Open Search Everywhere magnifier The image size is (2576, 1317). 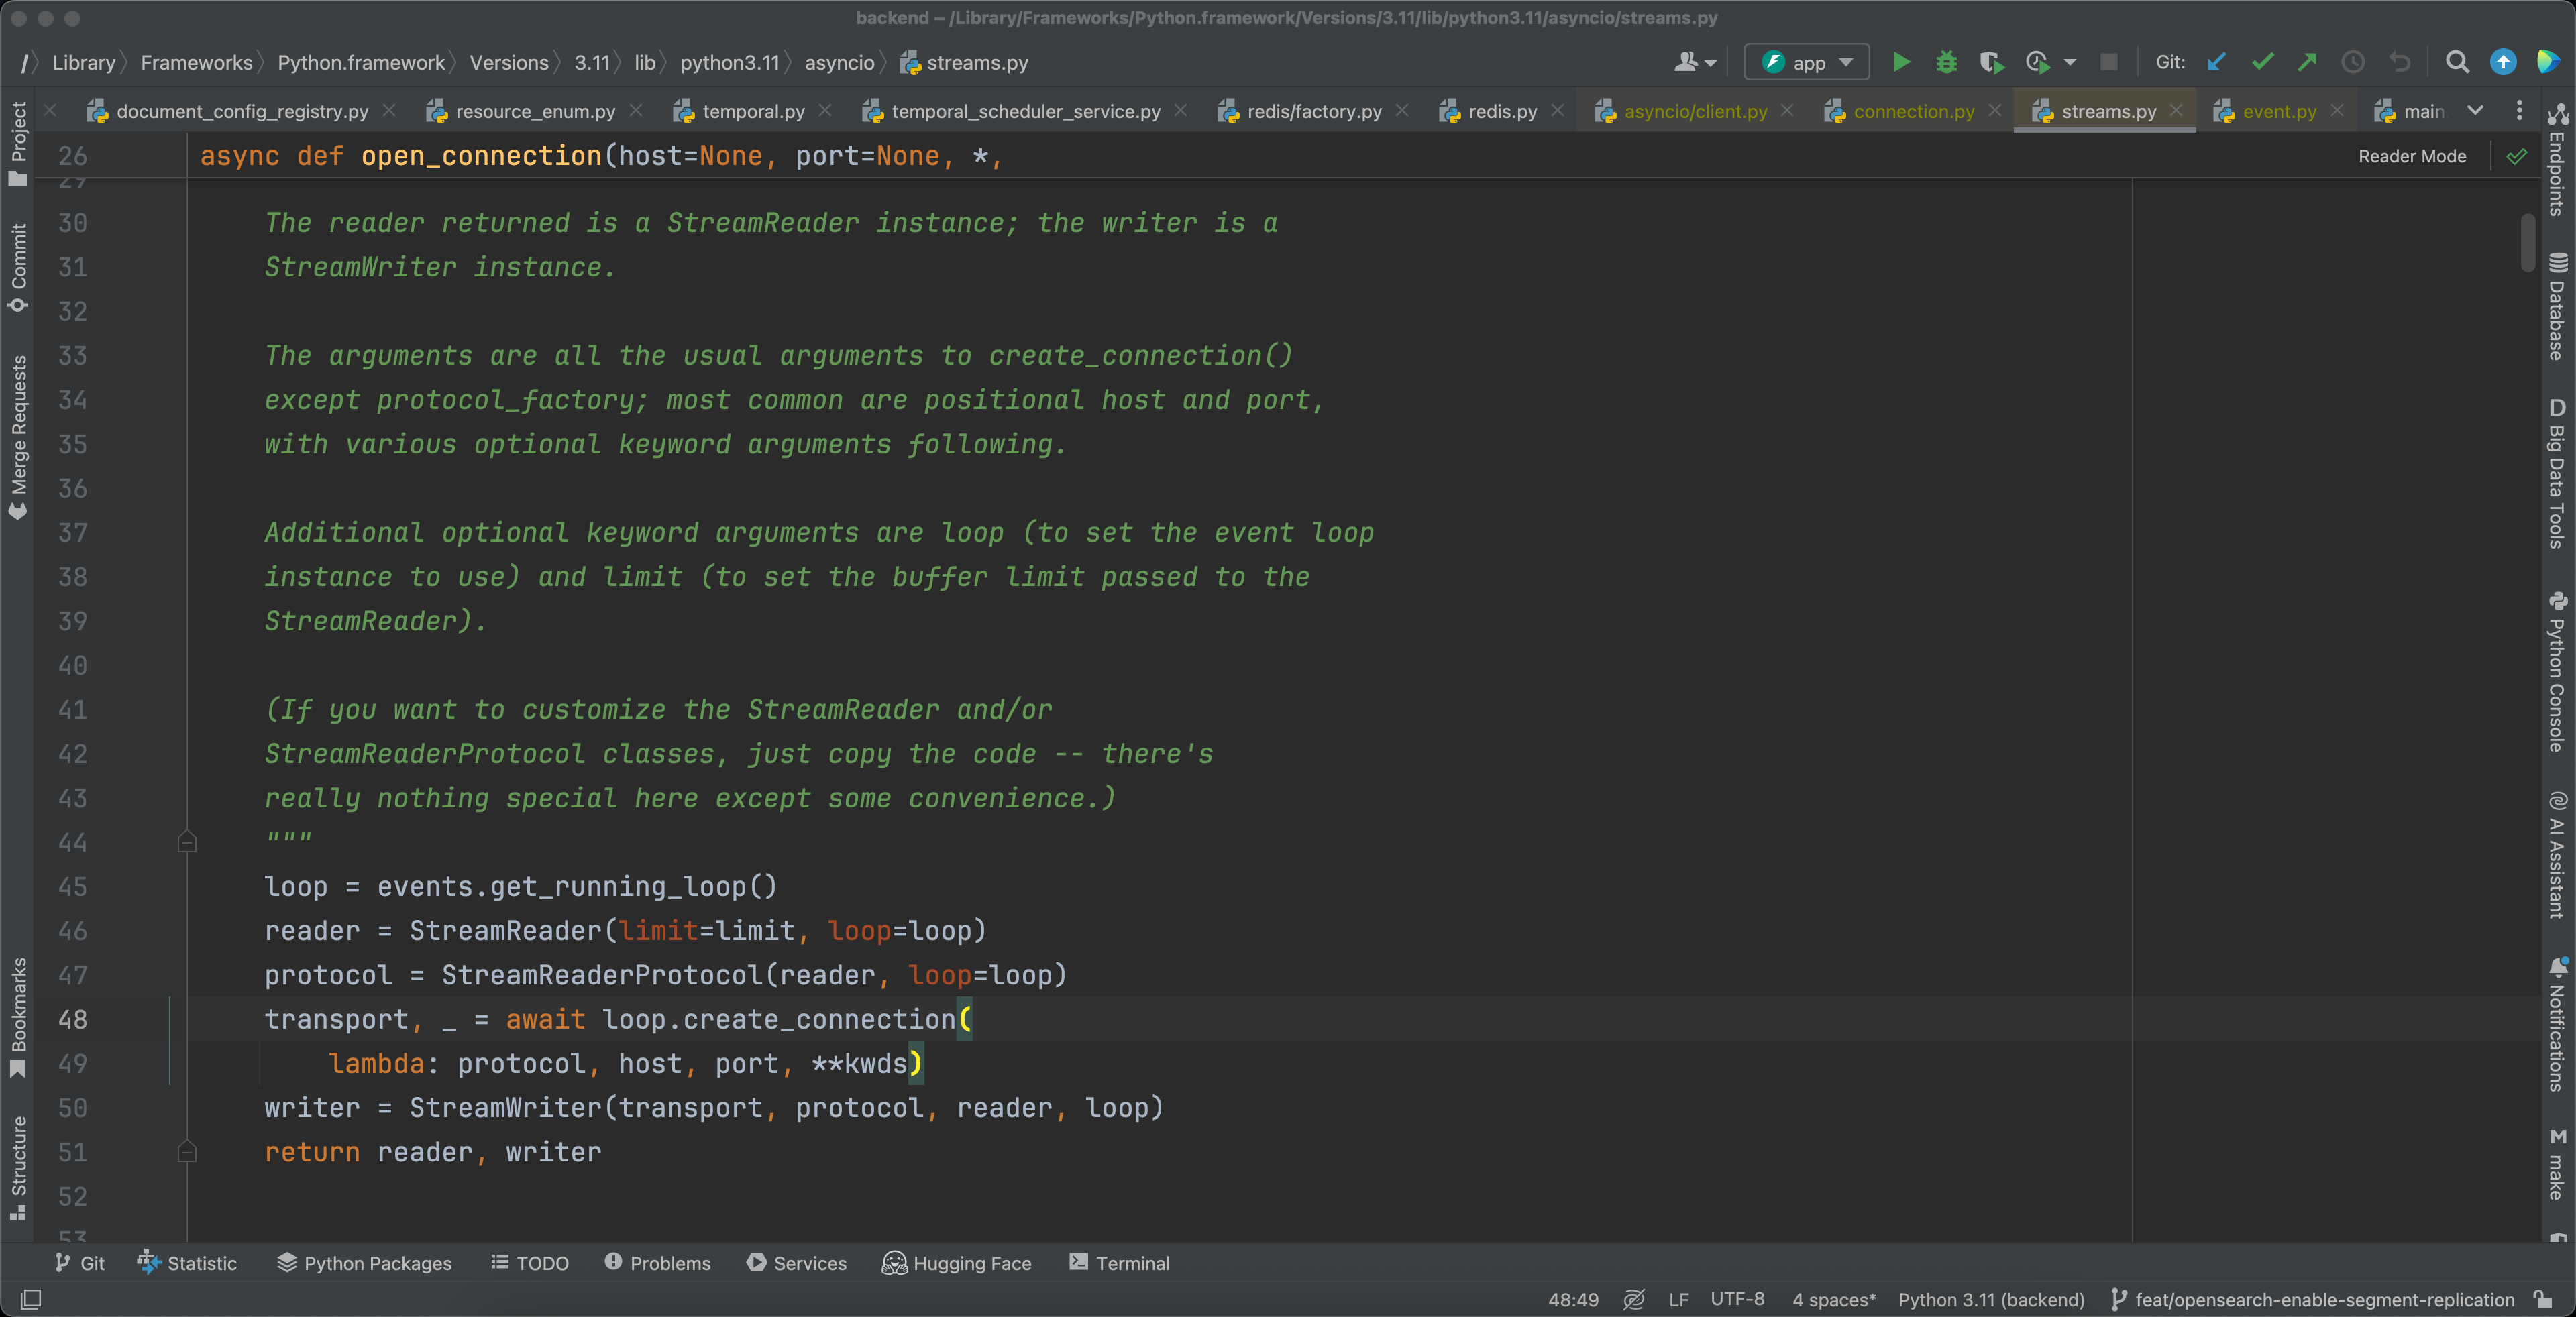(x=2457, y=62)
